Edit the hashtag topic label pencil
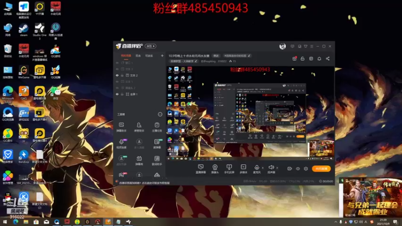This screenshot has height=226, width=402. (x=249, y=56)
